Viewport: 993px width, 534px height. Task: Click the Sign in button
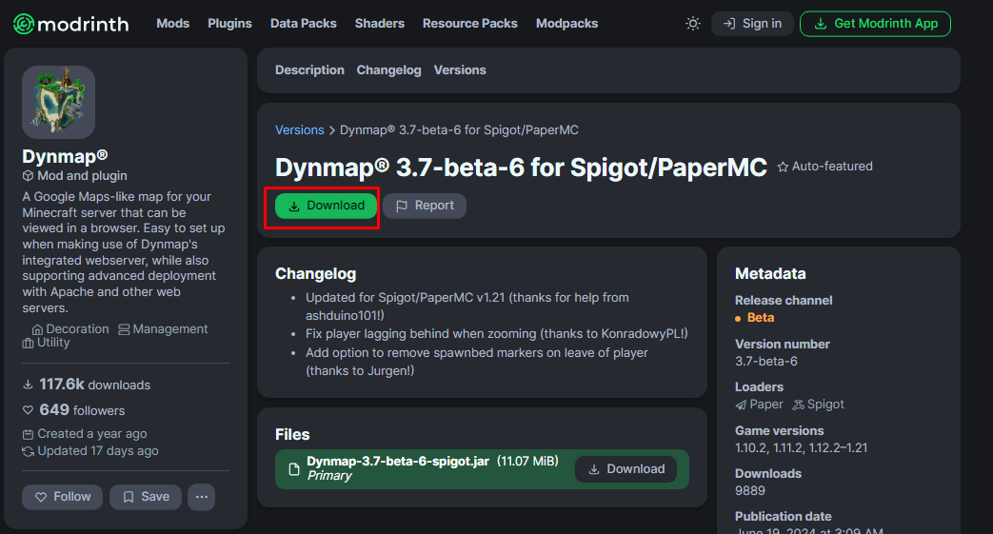pos(752,24)
